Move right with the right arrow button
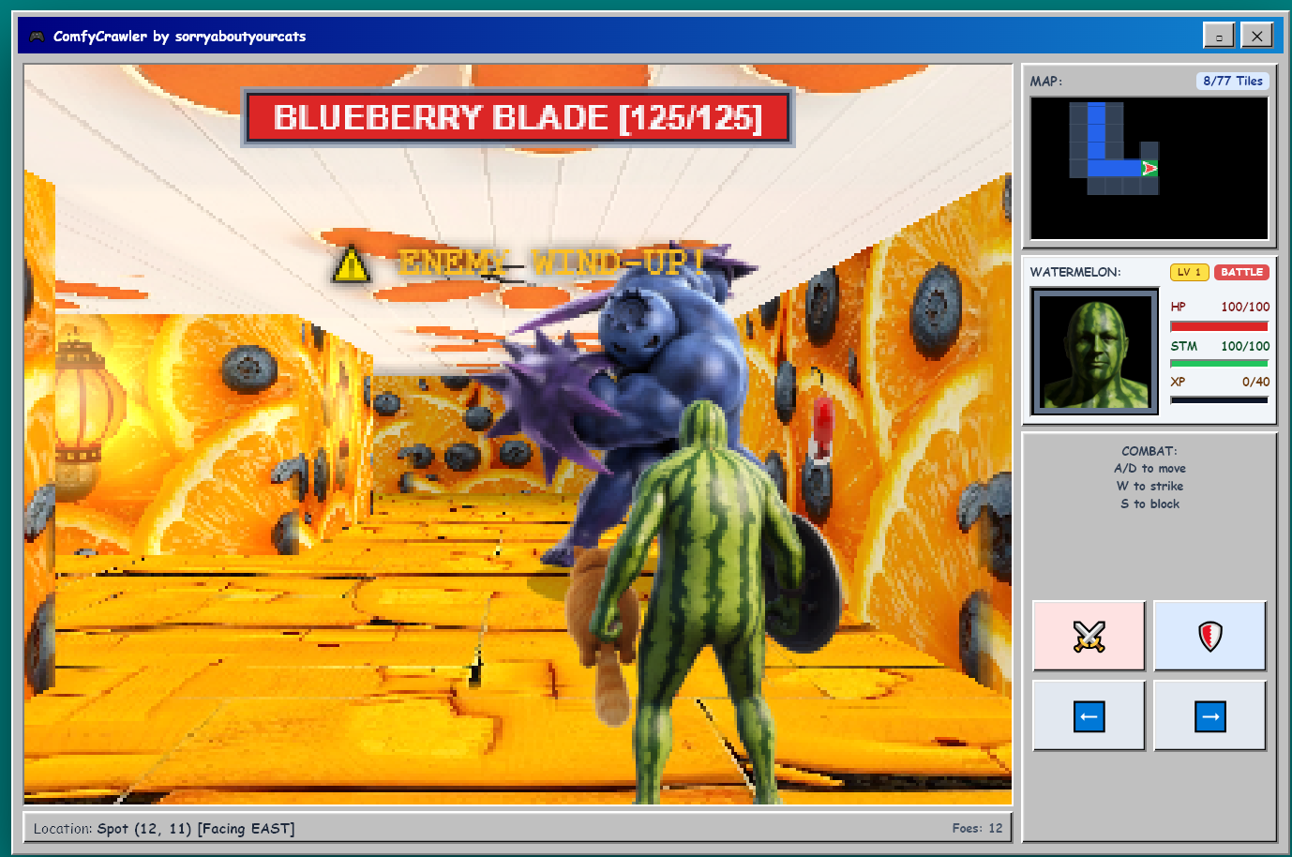This screenshot has height=857, width=1292. (x=1210, y=716)
